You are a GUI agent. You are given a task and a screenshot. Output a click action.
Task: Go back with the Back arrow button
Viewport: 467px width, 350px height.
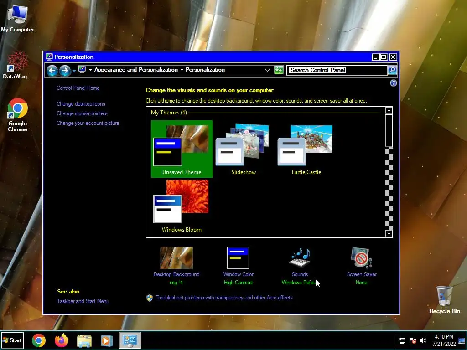tap(52, 71)
